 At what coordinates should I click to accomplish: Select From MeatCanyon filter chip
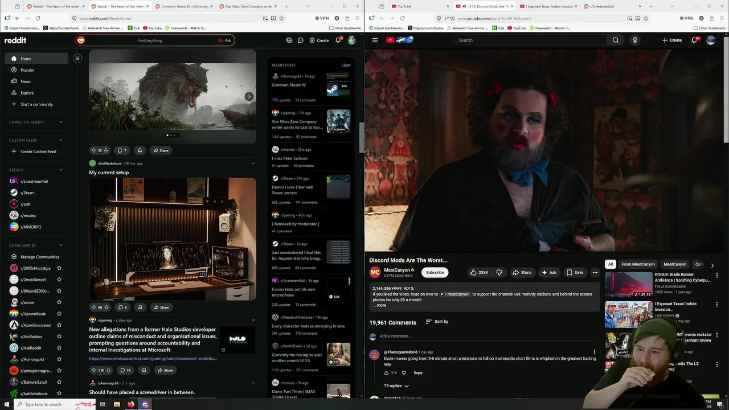(x=638, y=264)
